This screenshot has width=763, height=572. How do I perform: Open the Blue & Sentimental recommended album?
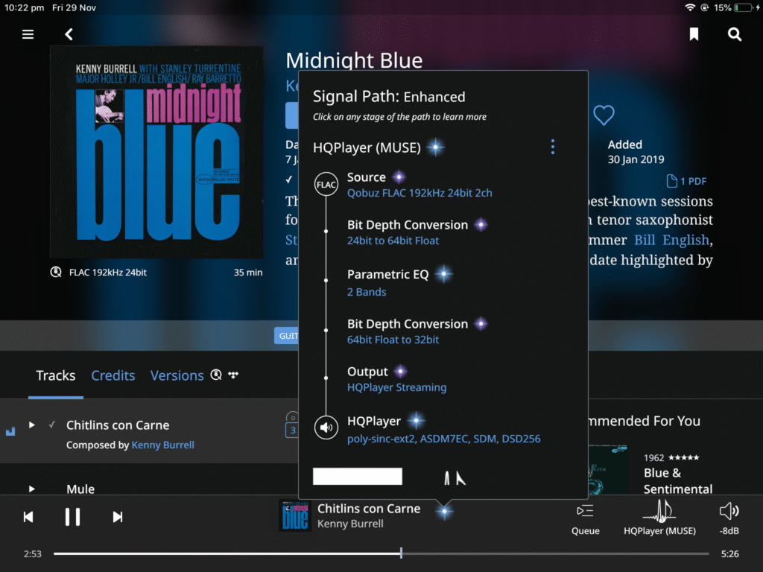[678, 480]
